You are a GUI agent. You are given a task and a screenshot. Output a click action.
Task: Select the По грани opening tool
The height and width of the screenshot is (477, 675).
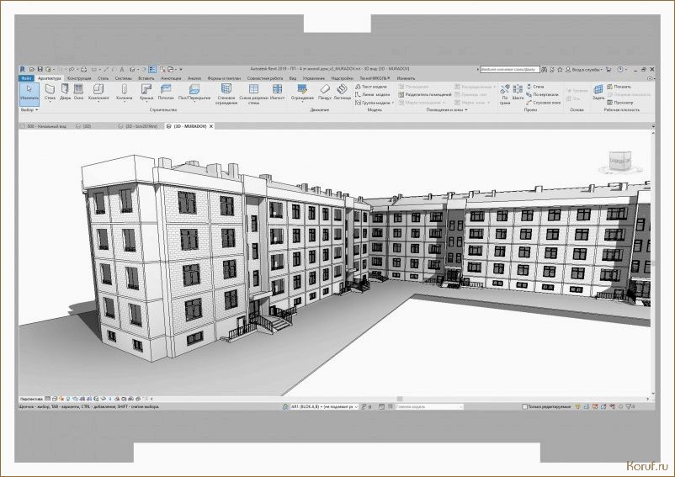click(x=505, y=94)
